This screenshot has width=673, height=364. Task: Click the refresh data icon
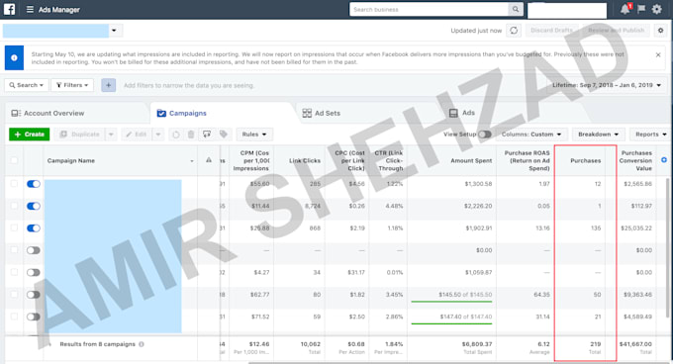click(x=514, y=31)
